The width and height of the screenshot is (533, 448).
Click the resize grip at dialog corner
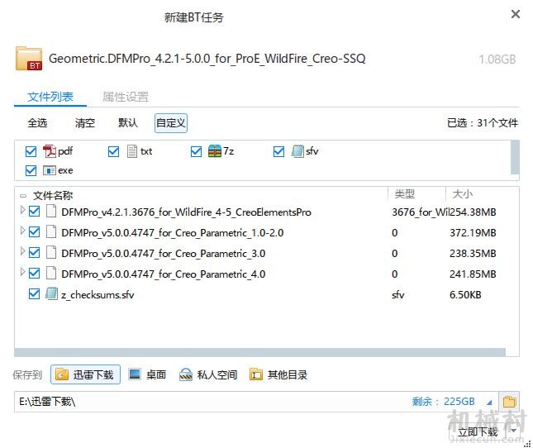pos(528,444)
